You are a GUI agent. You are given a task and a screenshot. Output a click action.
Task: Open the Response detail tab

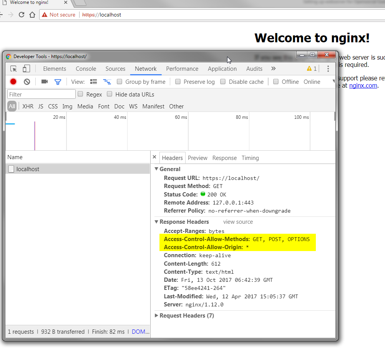click(x=224, y=158)
